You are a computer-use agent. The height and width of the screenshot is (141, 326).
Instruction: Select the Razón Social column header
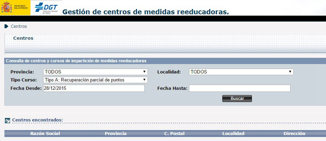pyautogui.click(x=45, y=133)
